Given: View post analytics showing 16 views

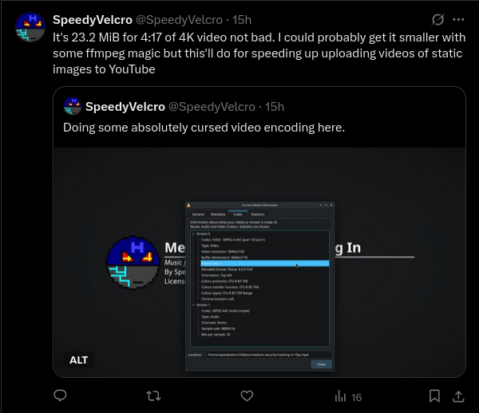Looking at the screenshot, I should pyautogui.click(x=348, y=396).
